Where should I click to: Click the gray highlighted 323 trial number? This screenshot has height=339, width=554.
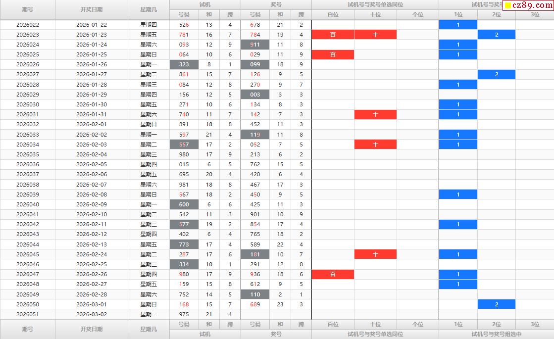point(184,65)
